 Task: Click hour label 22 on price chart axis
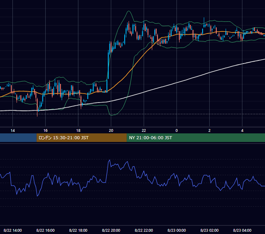click(144, 131)
